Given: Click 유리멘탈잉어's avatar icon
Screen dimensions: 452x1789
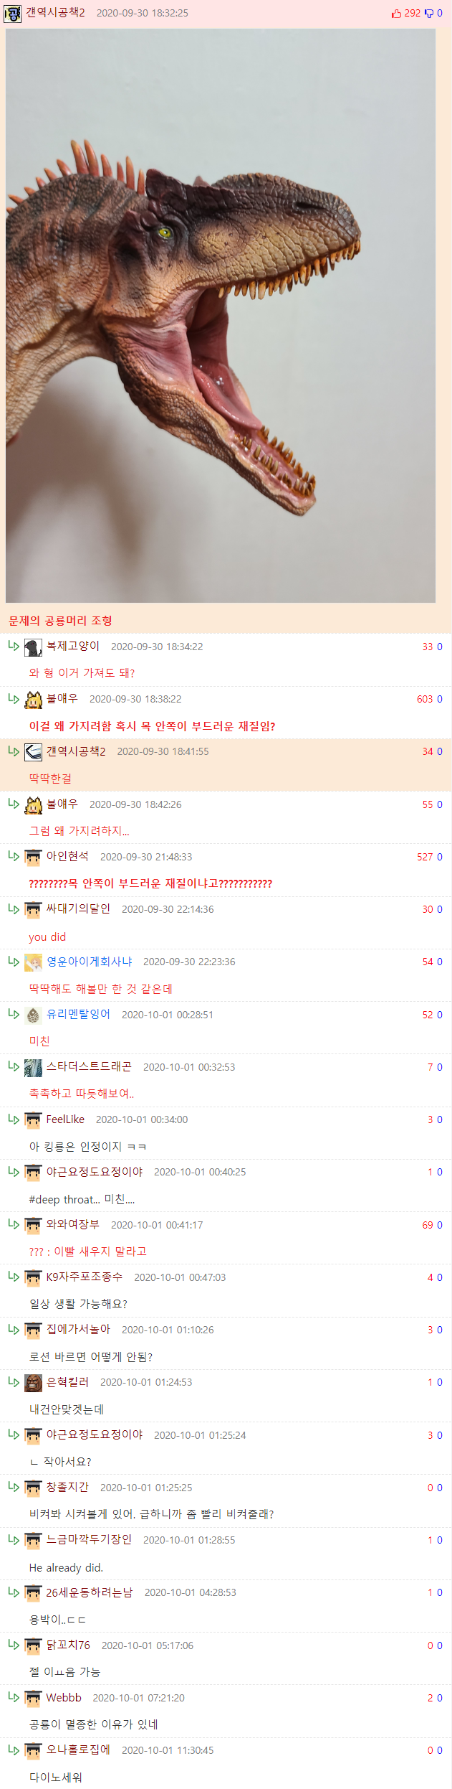Looking at the screenshot, I should pos(33,1015).
